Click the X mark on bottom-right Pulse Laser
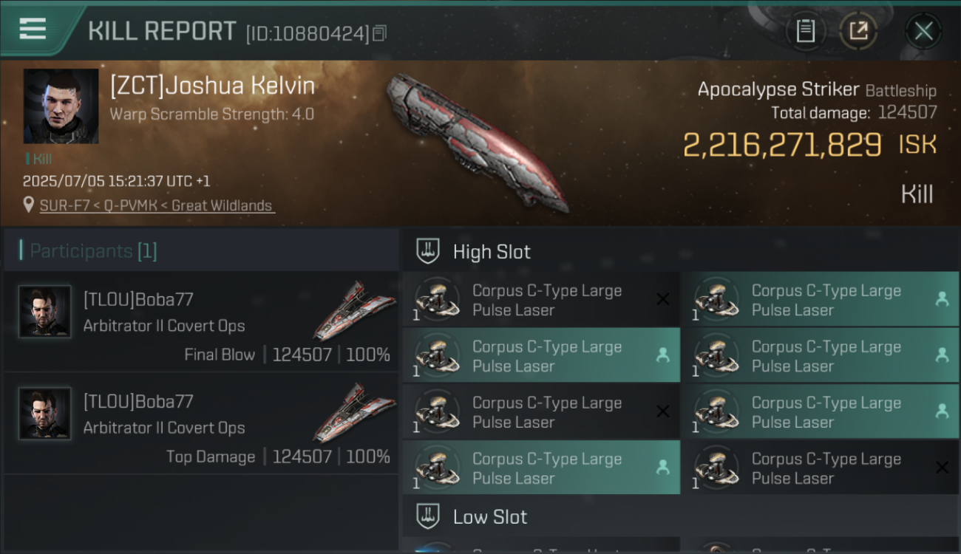Image resolution: width=961 pixels, height=554 pixels. coord(942,468)
